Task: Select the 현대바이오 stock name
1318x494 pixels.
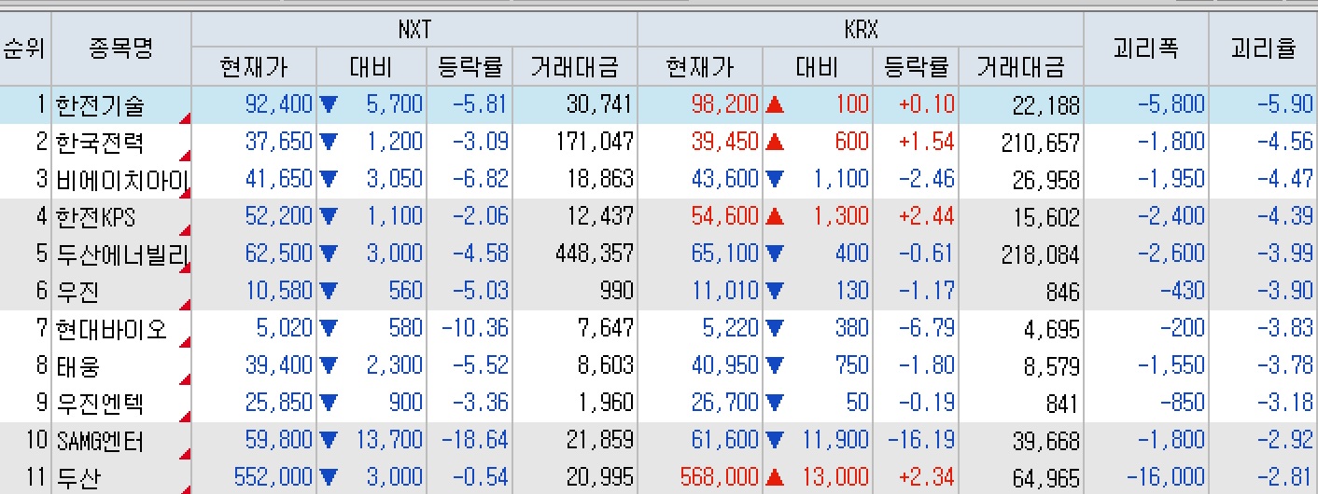Action: coord(110,330)
